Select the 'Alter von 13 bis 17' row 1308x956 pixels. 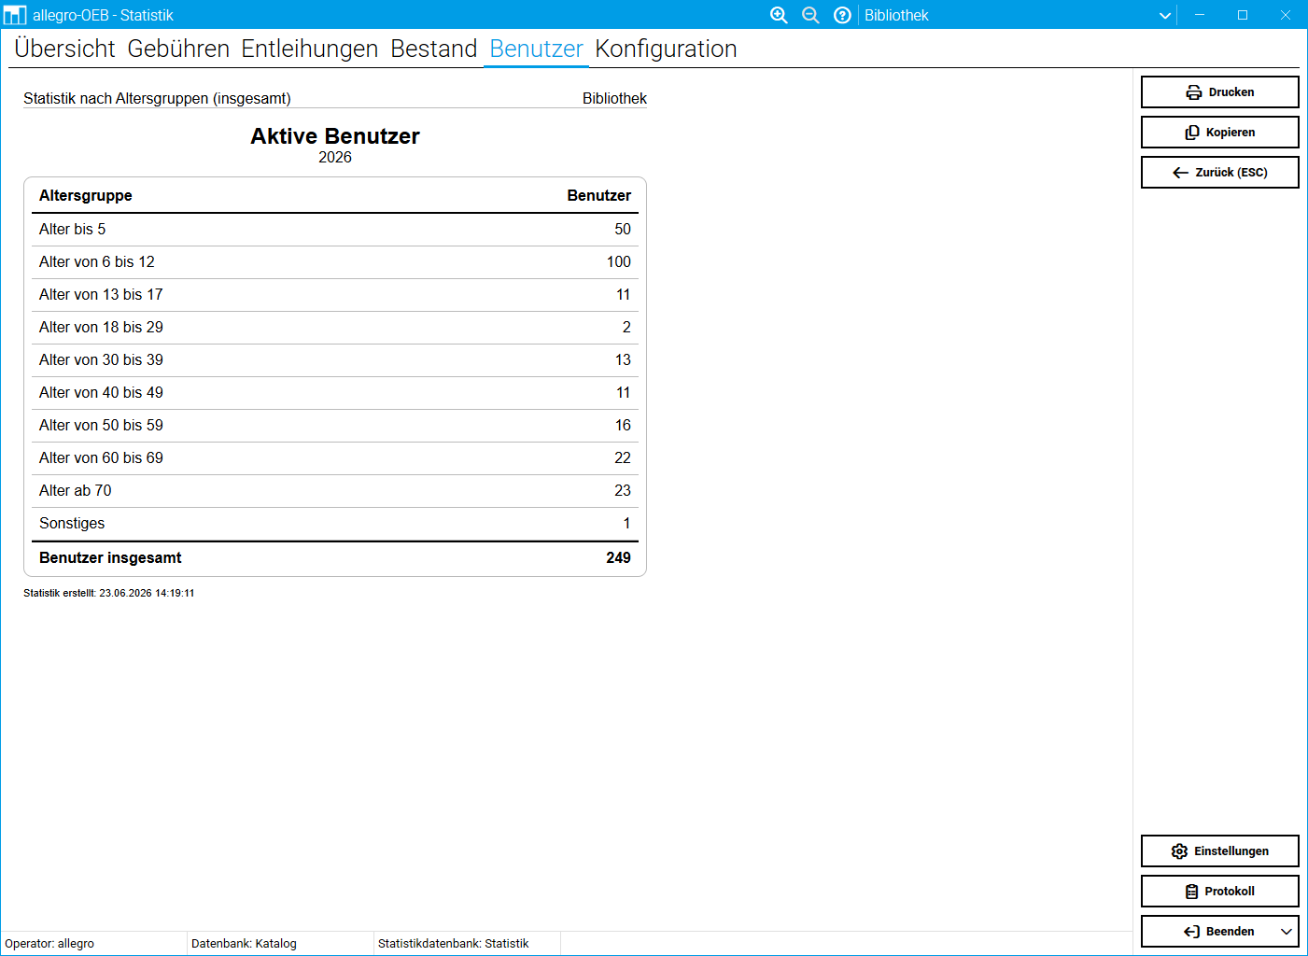[335, 295]
